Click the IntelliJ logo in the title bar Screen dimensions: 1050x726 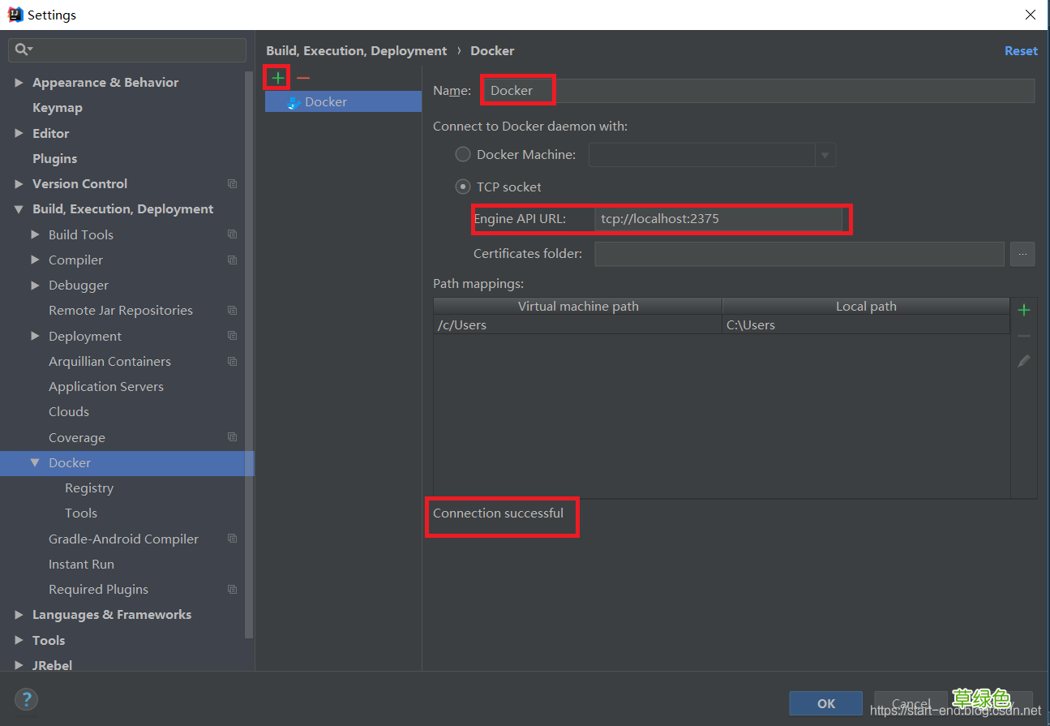pos(15,15)
